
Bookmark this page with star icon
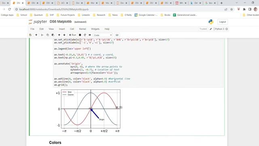pyautogui.click(x=231, y=9)
